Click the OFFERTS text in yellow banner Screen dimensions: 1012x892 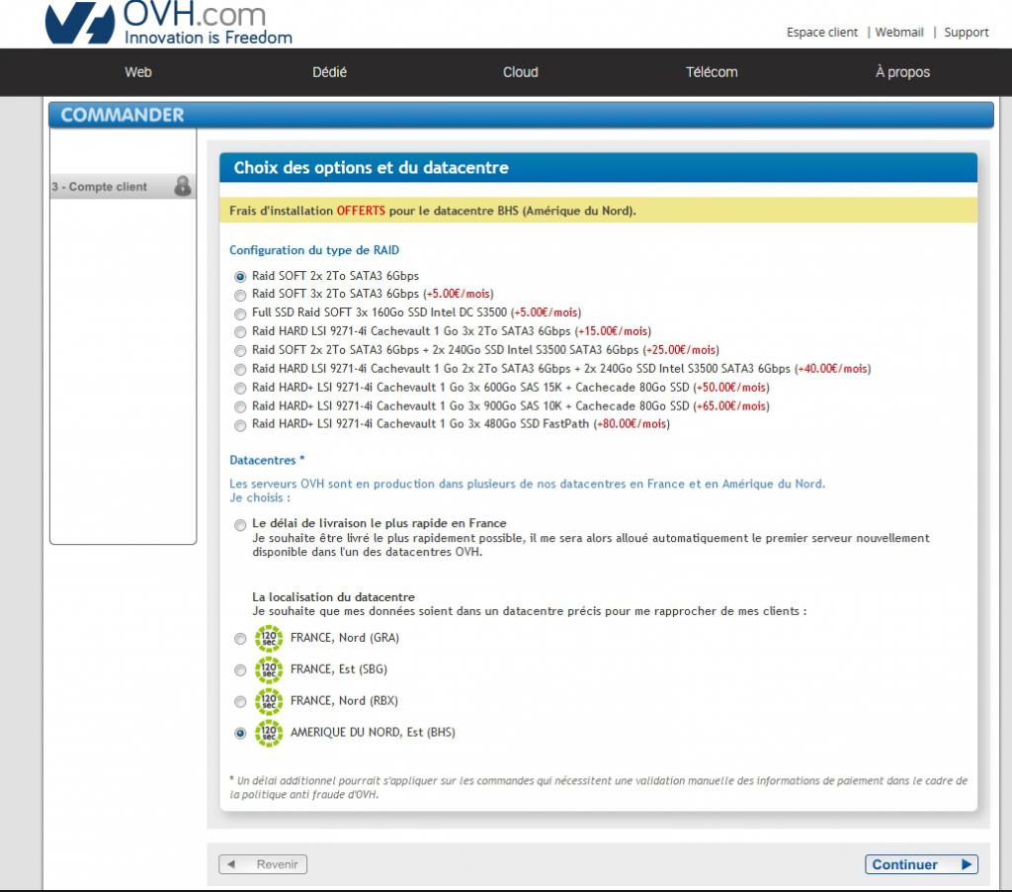pos(360,211)
